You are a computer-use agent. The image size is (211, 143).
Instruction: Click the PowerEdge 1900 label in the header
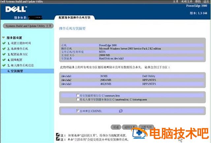coord(196,6)
